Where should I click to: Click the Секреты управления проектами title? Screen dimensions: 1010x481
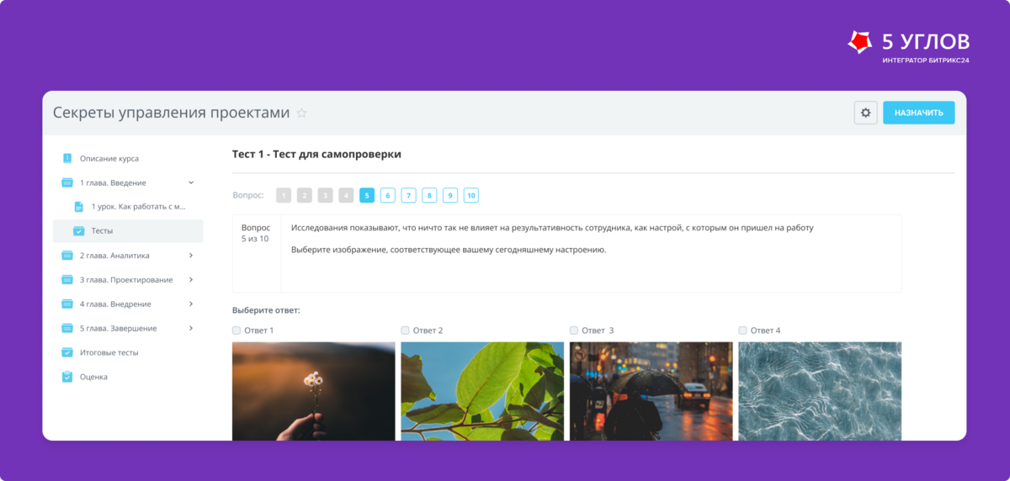pyautogui.click(x=172, y=113)
